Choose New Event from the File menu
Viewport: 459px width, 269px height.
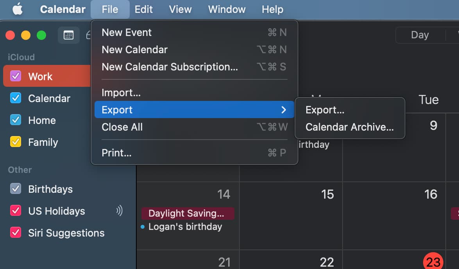[127, 32]
